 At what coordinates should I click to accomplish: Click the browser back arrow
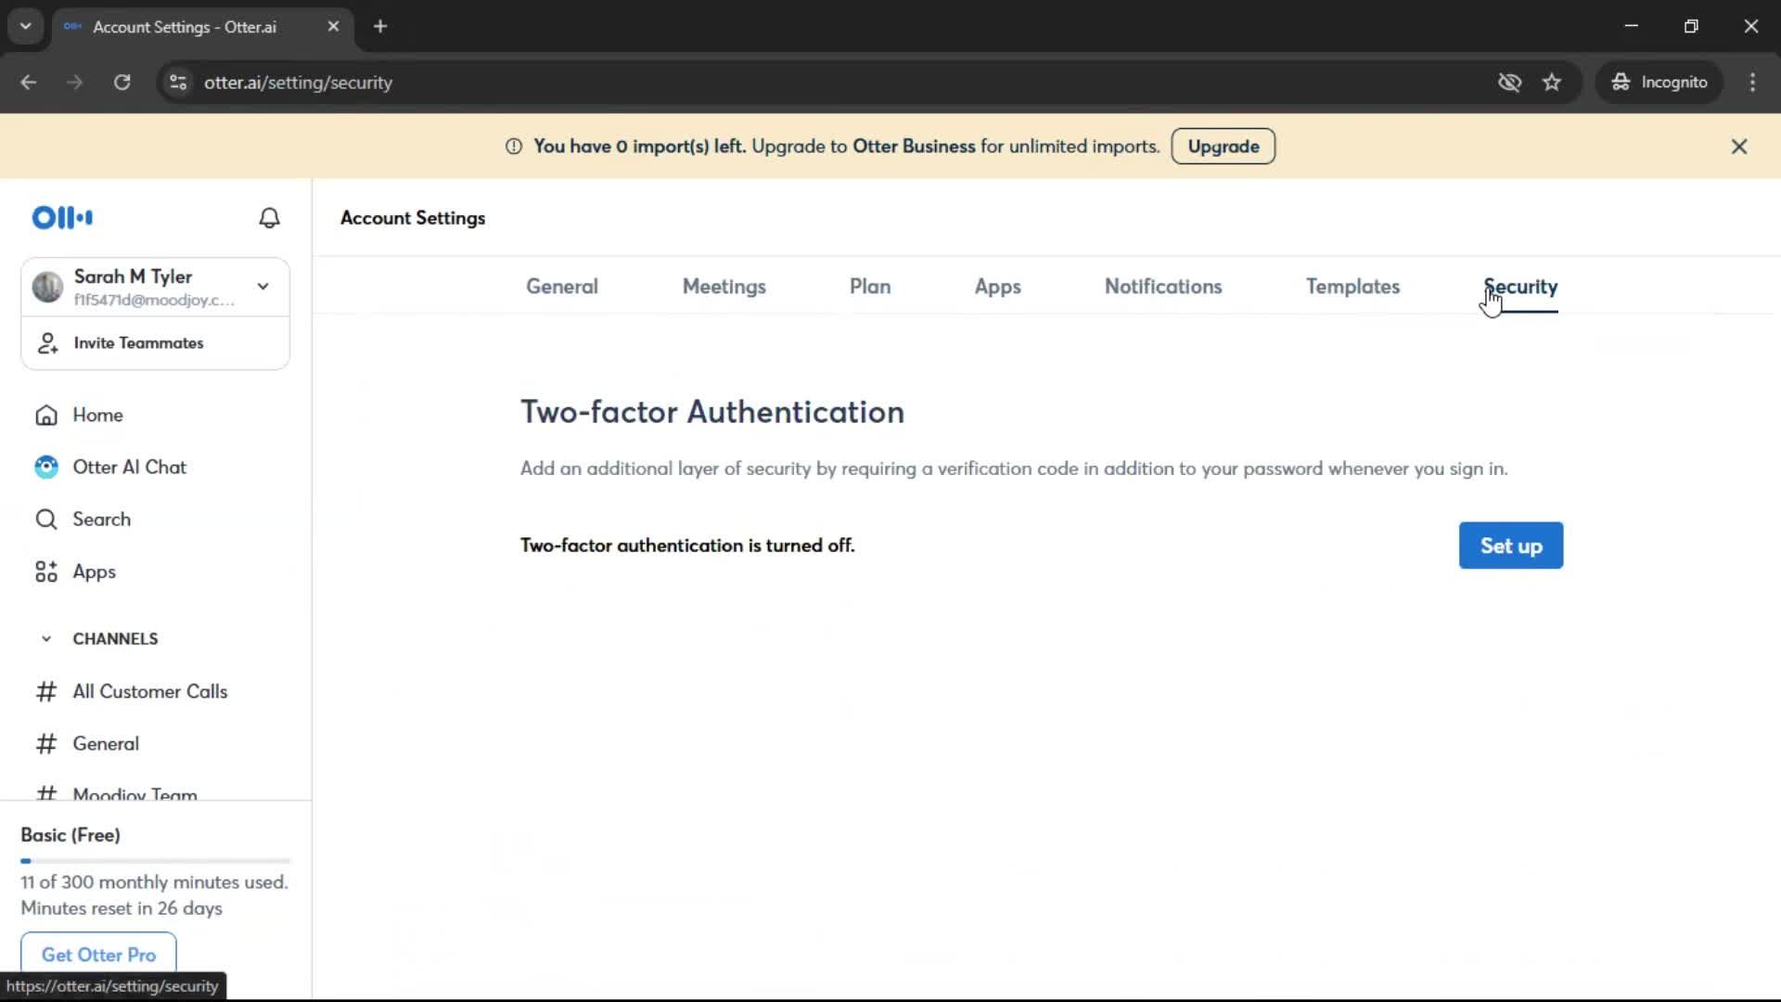pyautogui.click(x=29, y=83)
